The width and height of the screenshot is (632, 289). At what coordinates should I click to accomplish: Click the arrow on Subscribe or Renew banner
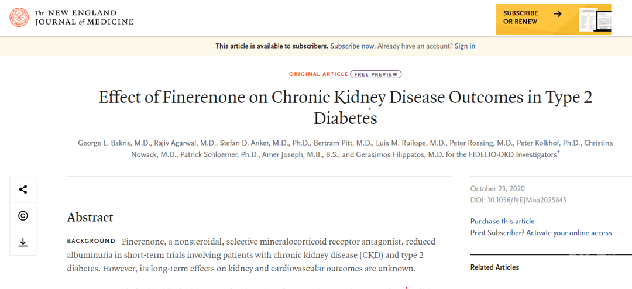(x=558, y=13)
